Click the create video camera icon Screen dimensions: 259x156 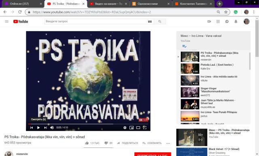(209, 21)
